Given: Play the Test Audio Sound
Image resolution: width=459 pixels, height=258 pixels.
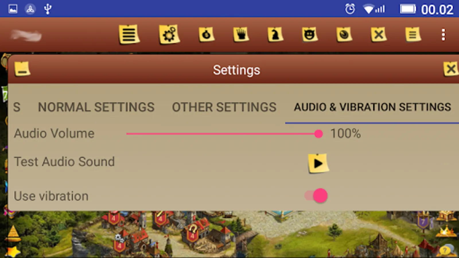Looking at the screenshot, I should point(318,163).
